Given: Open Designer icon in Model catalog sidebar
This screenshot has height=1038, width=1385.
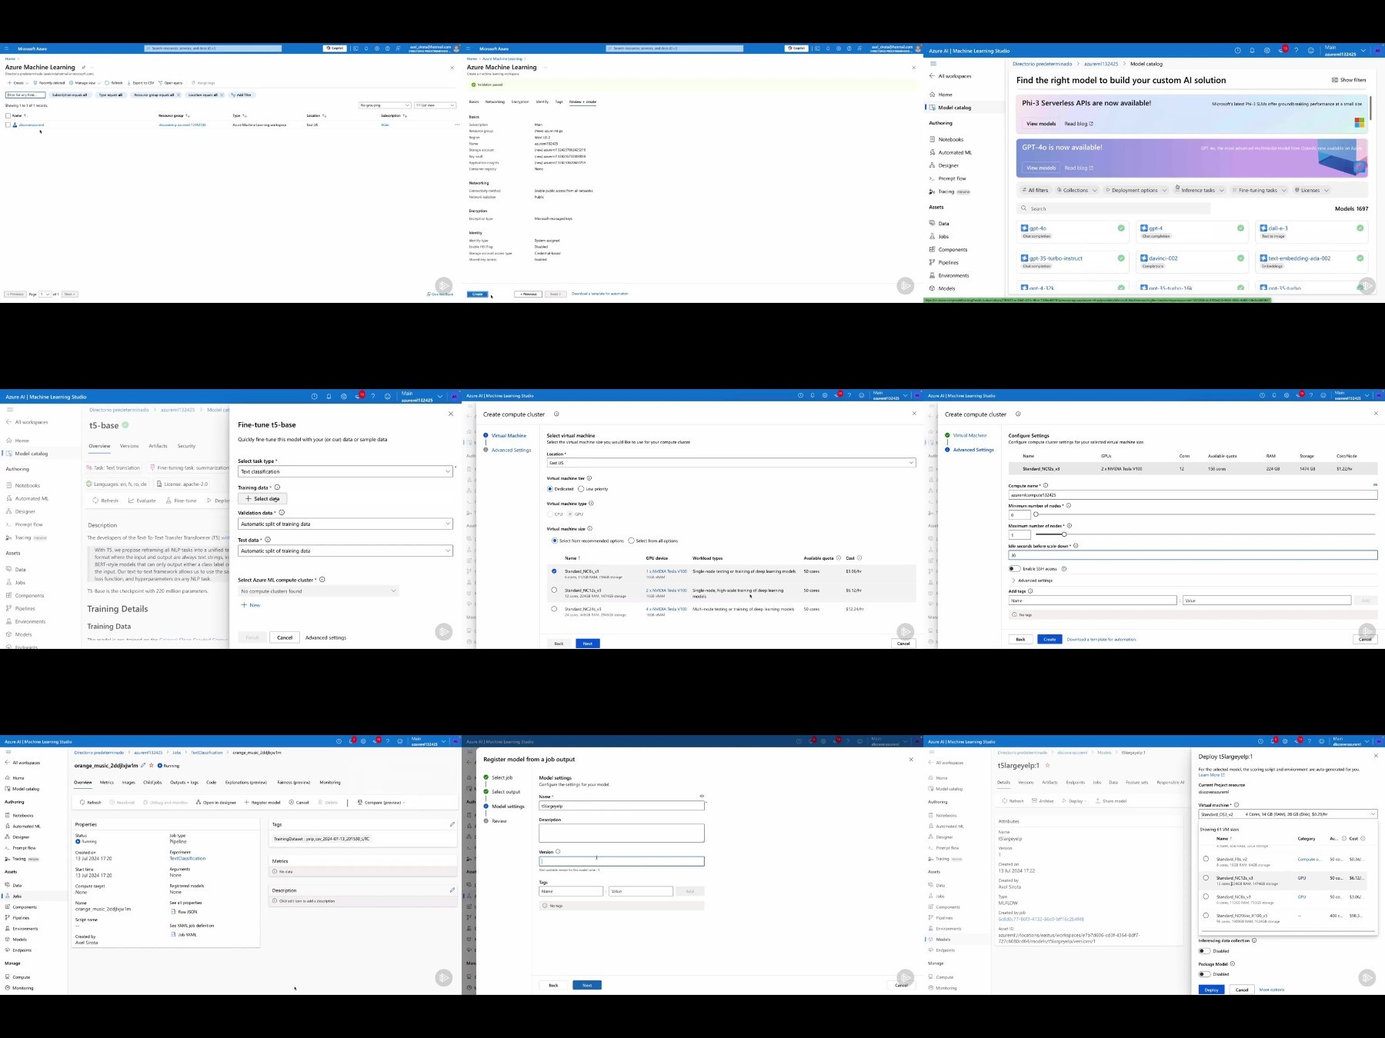Looking at the screenshot, I should (933, 165).
